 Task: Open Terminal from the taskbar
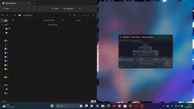pos(131,106)
